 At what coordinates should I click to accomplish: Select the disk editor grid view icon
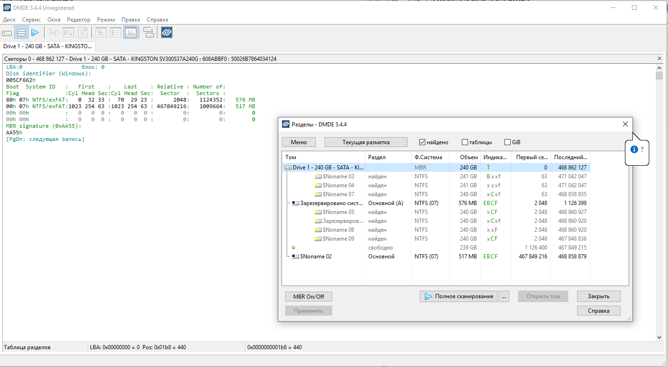(131, 33)
